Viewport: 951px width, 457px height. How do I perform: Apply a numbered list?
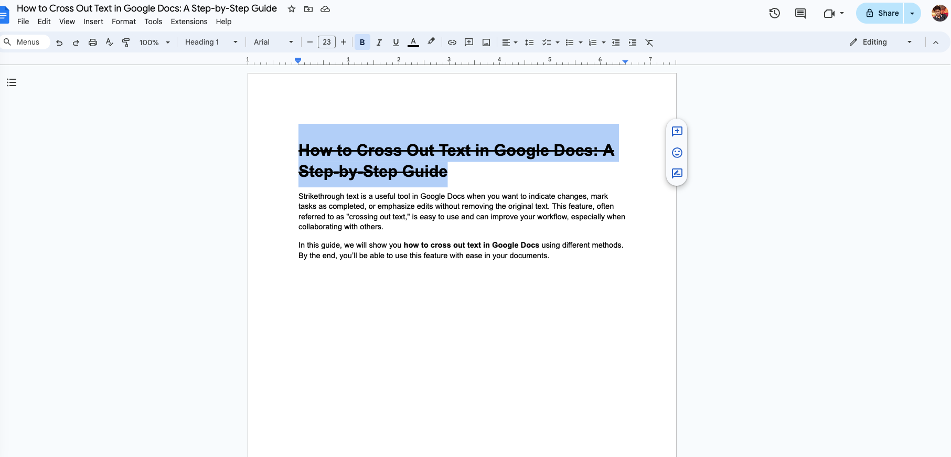pyautogui.click(x=593, y=42)
